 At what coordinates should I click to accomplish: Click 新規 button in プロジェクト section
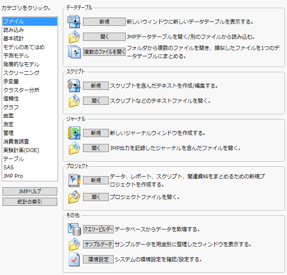click(x=96, y=180)
